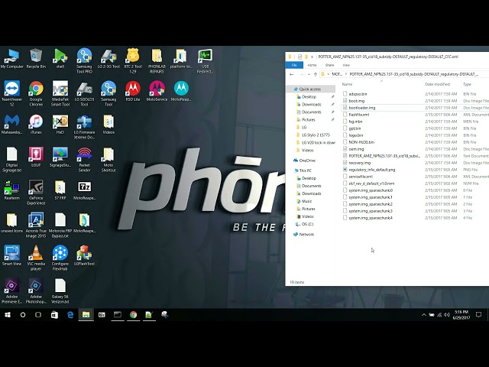The height and width of the screenshot is (367, 489).
Task: Launch Realterm from the desktop
Action: tap(12, 190)
